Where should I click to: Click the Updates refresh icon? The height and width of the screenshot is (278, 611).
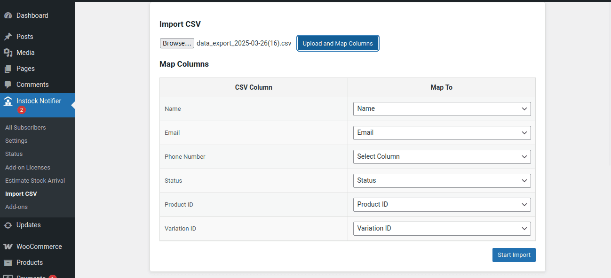[8, 225]
